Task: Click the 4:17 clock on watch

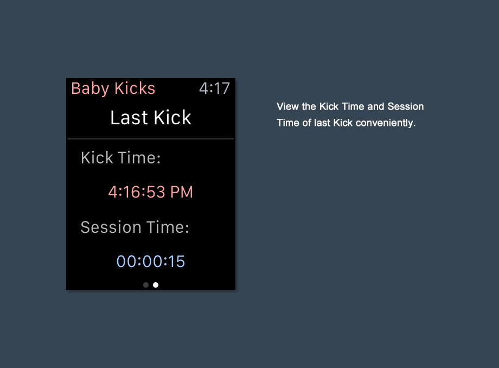Action: coord(214,88)
